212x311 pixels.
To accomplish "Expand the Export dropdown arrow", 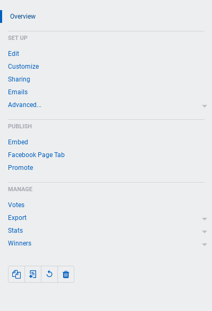I will [205, 219].
